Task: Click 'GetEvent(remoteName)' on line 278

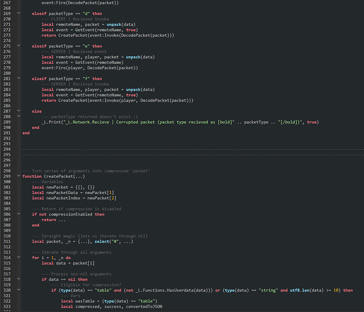Action: pos(99,62)
